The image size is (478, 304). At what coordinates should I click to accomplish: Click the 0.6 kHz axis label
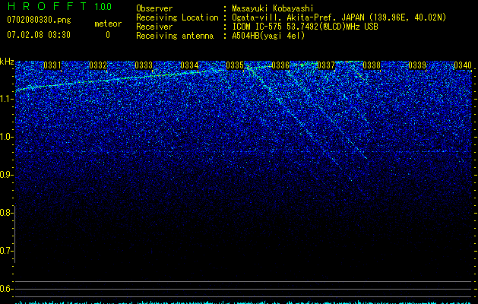tap(6, 289)
